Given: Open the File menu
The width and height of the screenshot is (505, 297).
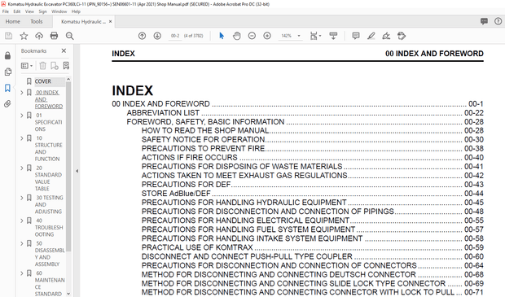Looking at the screenshot, I should (6, 11).
